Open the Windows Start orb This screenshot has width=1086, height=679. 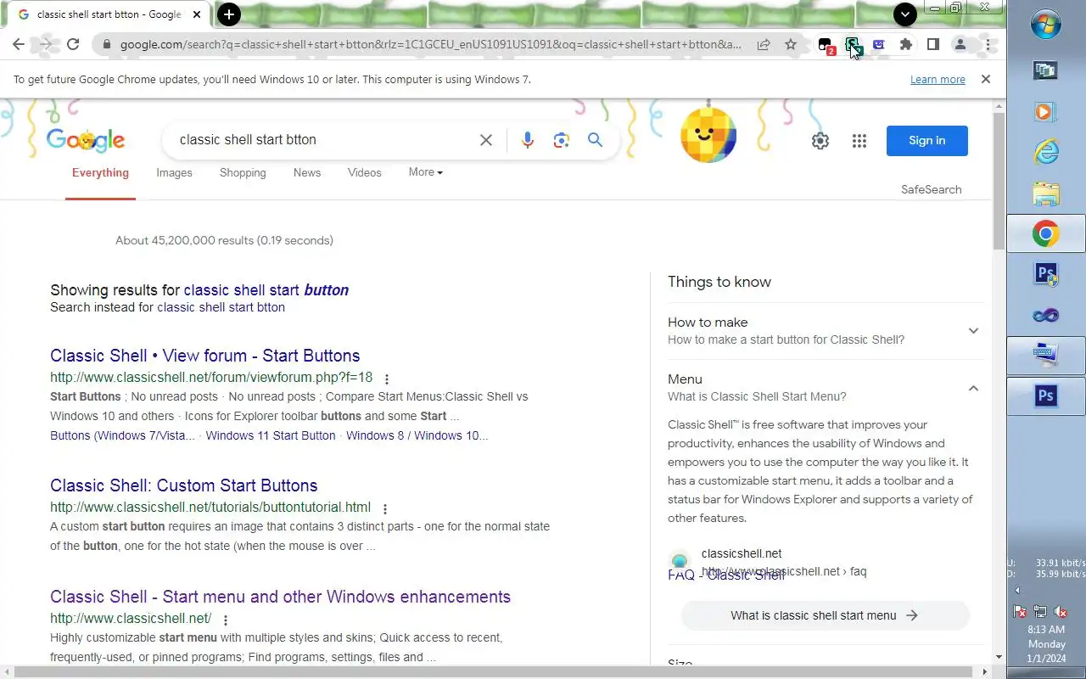tap(1046, 24)
